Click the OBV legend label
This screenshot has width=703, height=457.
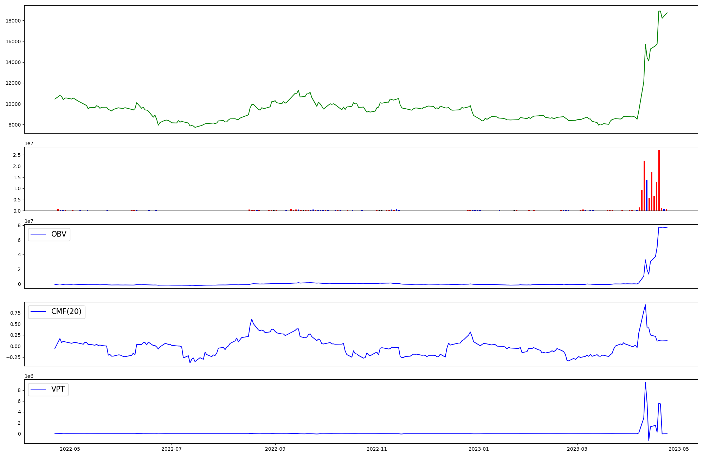pos(59,234)
